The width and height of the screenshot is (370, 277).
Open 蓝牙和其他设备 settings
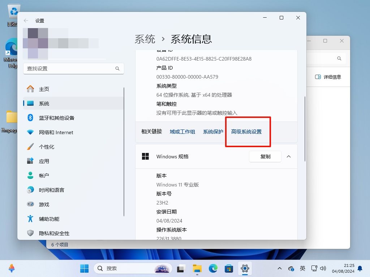[x=73, y=118]
